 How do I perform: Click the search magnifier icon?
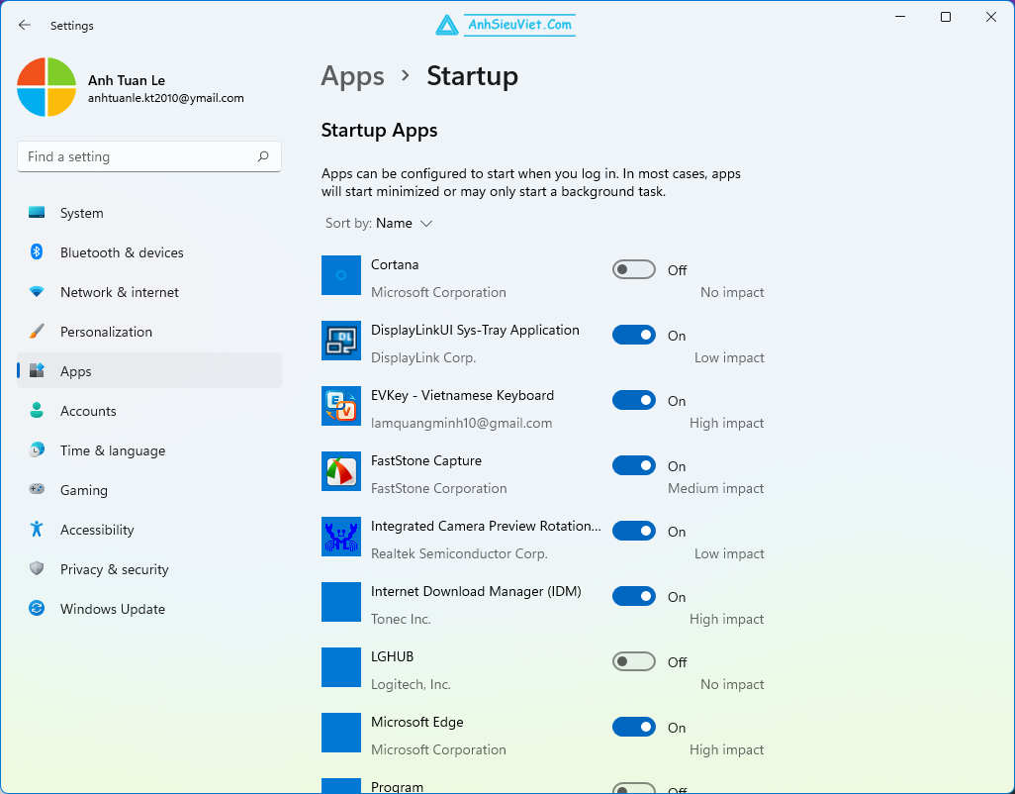click(x=263, y=156)
